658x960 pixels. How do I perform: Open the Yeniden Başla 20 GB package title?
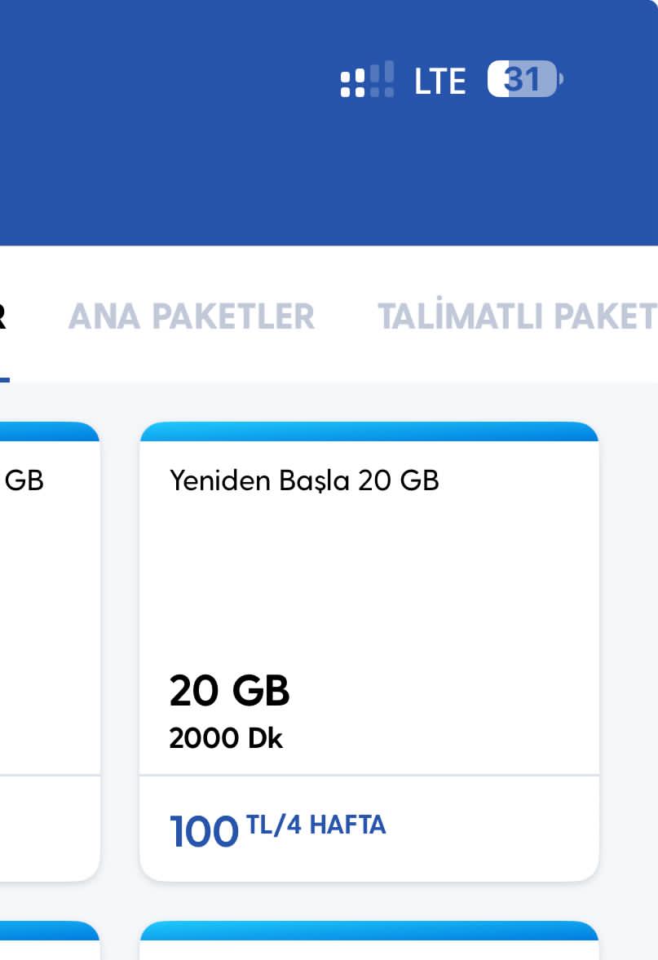click(x=304, y=481)
